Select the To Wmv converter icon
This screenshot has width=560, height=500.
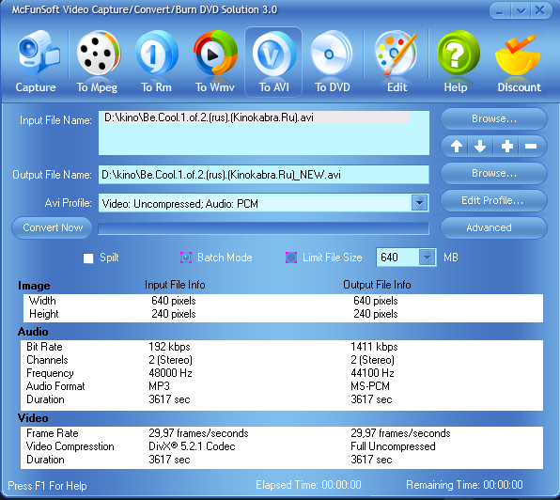pyautogui.click(x=214, y=61)
